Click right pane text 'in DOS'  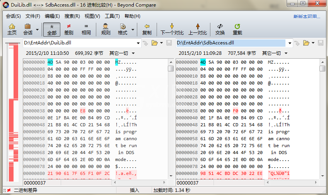click(278, 153)
